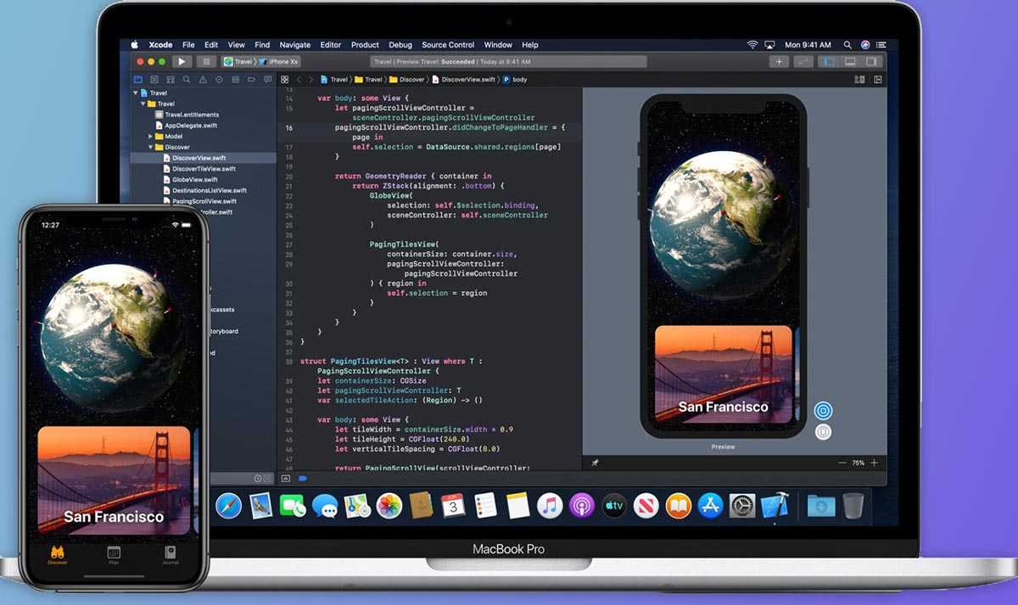Image resolution: width=1018 pixels, height=605 pixels.
Task: Collapse the Discover folder disclosure triangle
Action: coord(150,147)
